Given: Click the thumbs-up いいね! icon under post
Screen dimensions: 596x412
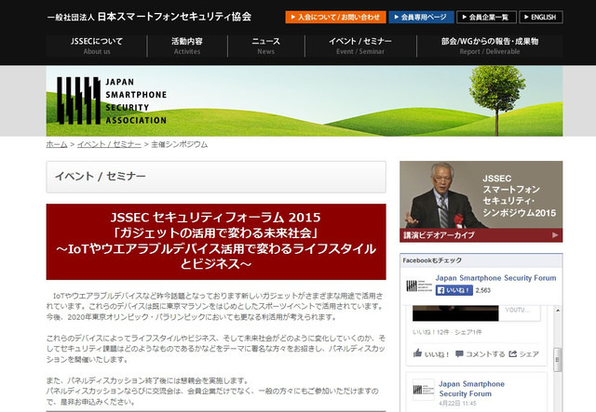Looking at the screenshot, I should [418, 353].
